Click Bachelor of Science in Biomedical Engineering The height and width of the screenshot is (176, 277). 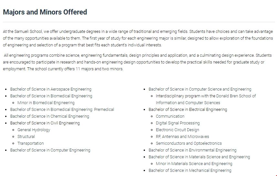(51, 96)
